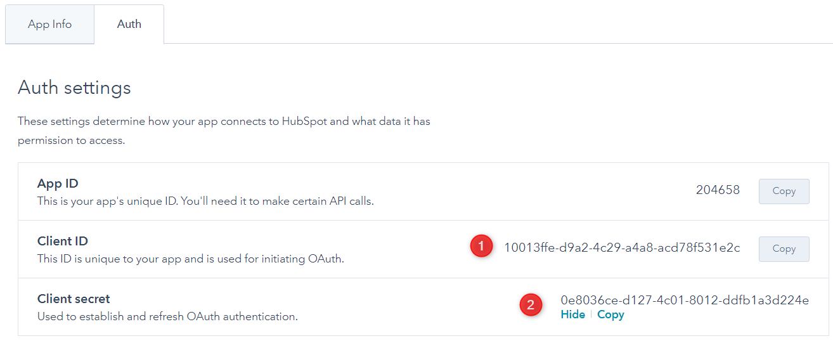This screenshot has height=343, width=833.
Task: Click the red number 2 marker
Action: pyautogui.click(x=531, y=305)
